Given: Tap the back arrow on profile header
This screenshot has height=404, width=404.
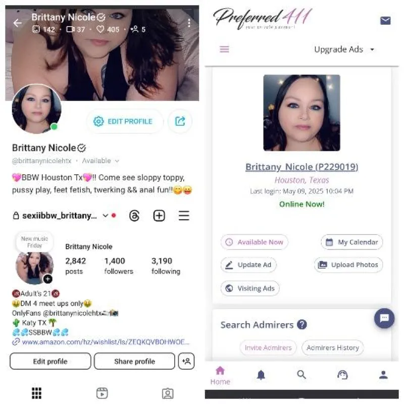Looking at the screenshot, I should [x=18, y=23].
